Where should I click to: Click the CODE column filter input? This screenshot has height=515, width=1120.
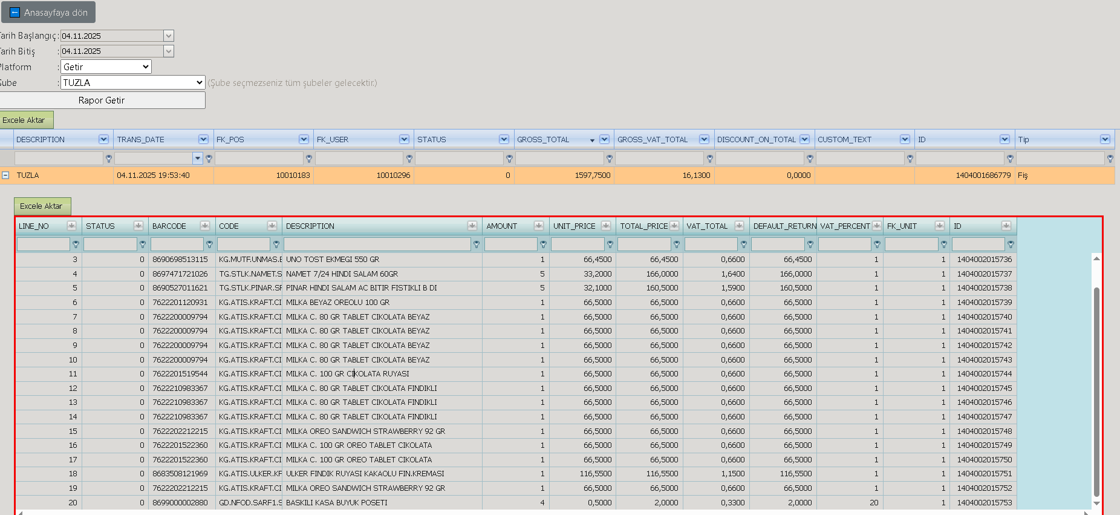pos(244,244)
